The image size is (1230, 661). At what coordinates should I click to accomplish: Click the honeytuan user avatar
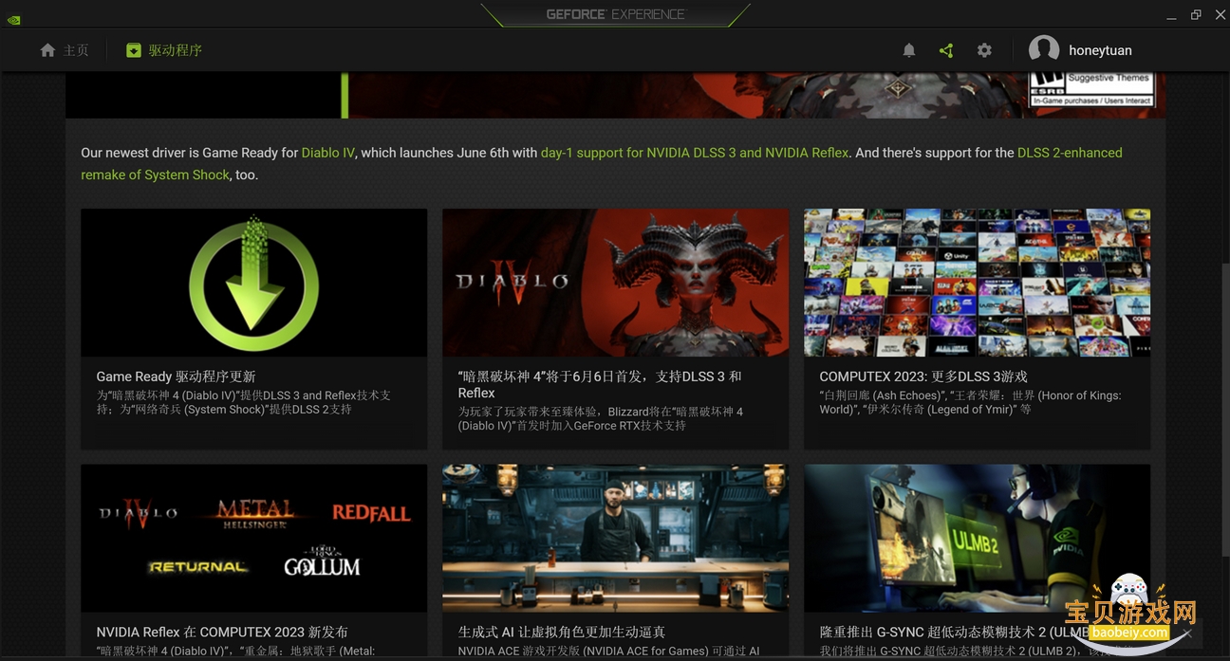pos(1044,50)
